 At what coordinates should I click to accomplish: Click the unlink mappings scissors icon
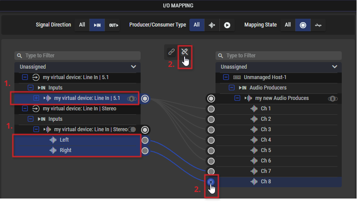point(185,52)
